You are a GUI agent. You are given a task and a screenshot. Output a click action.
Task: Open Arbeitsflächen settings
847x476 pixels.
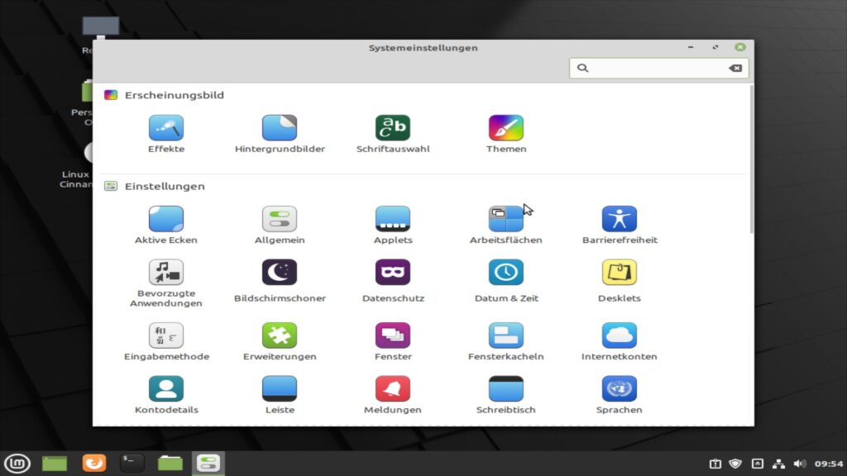click(x=506, y=225)
